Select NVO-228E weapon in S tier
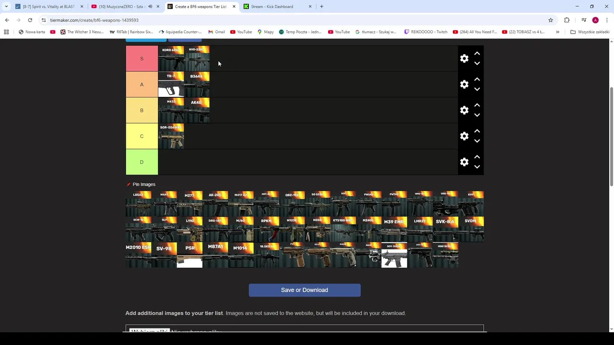 click(x=197, y=58)
